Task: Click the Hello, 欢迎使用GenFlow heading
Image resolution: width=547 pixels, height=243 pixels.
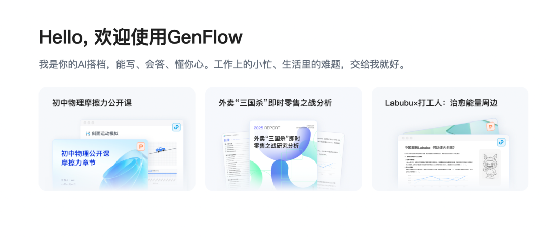Action: point(141,37)
